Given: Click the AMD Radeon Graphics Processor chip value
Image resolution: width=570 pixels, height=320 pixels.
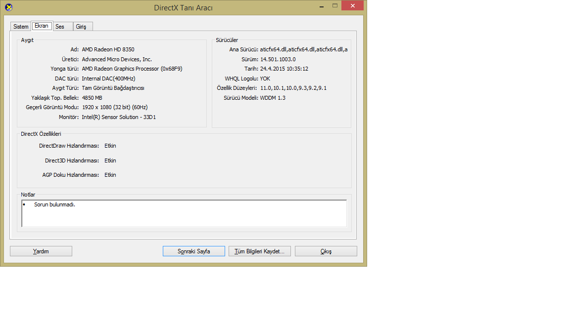Looking at the screenshot, I should 132,69.
